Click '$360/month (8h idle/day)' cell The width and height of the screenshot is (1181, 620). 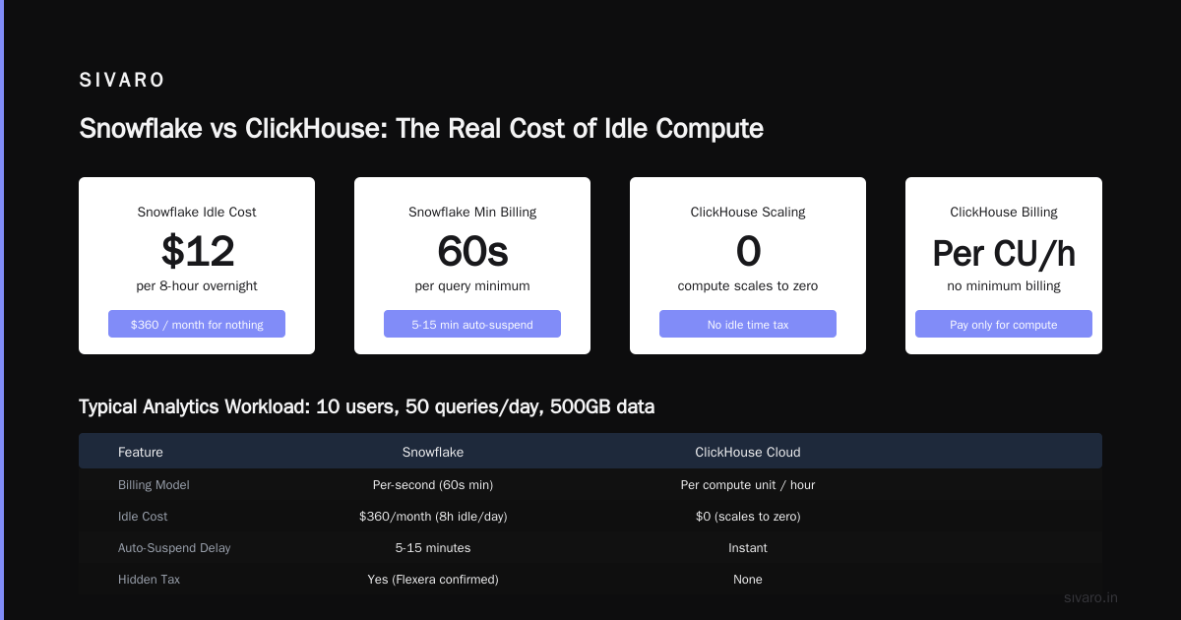433,517
